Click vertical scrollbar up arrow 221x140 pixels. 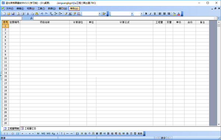coord(219,22)
